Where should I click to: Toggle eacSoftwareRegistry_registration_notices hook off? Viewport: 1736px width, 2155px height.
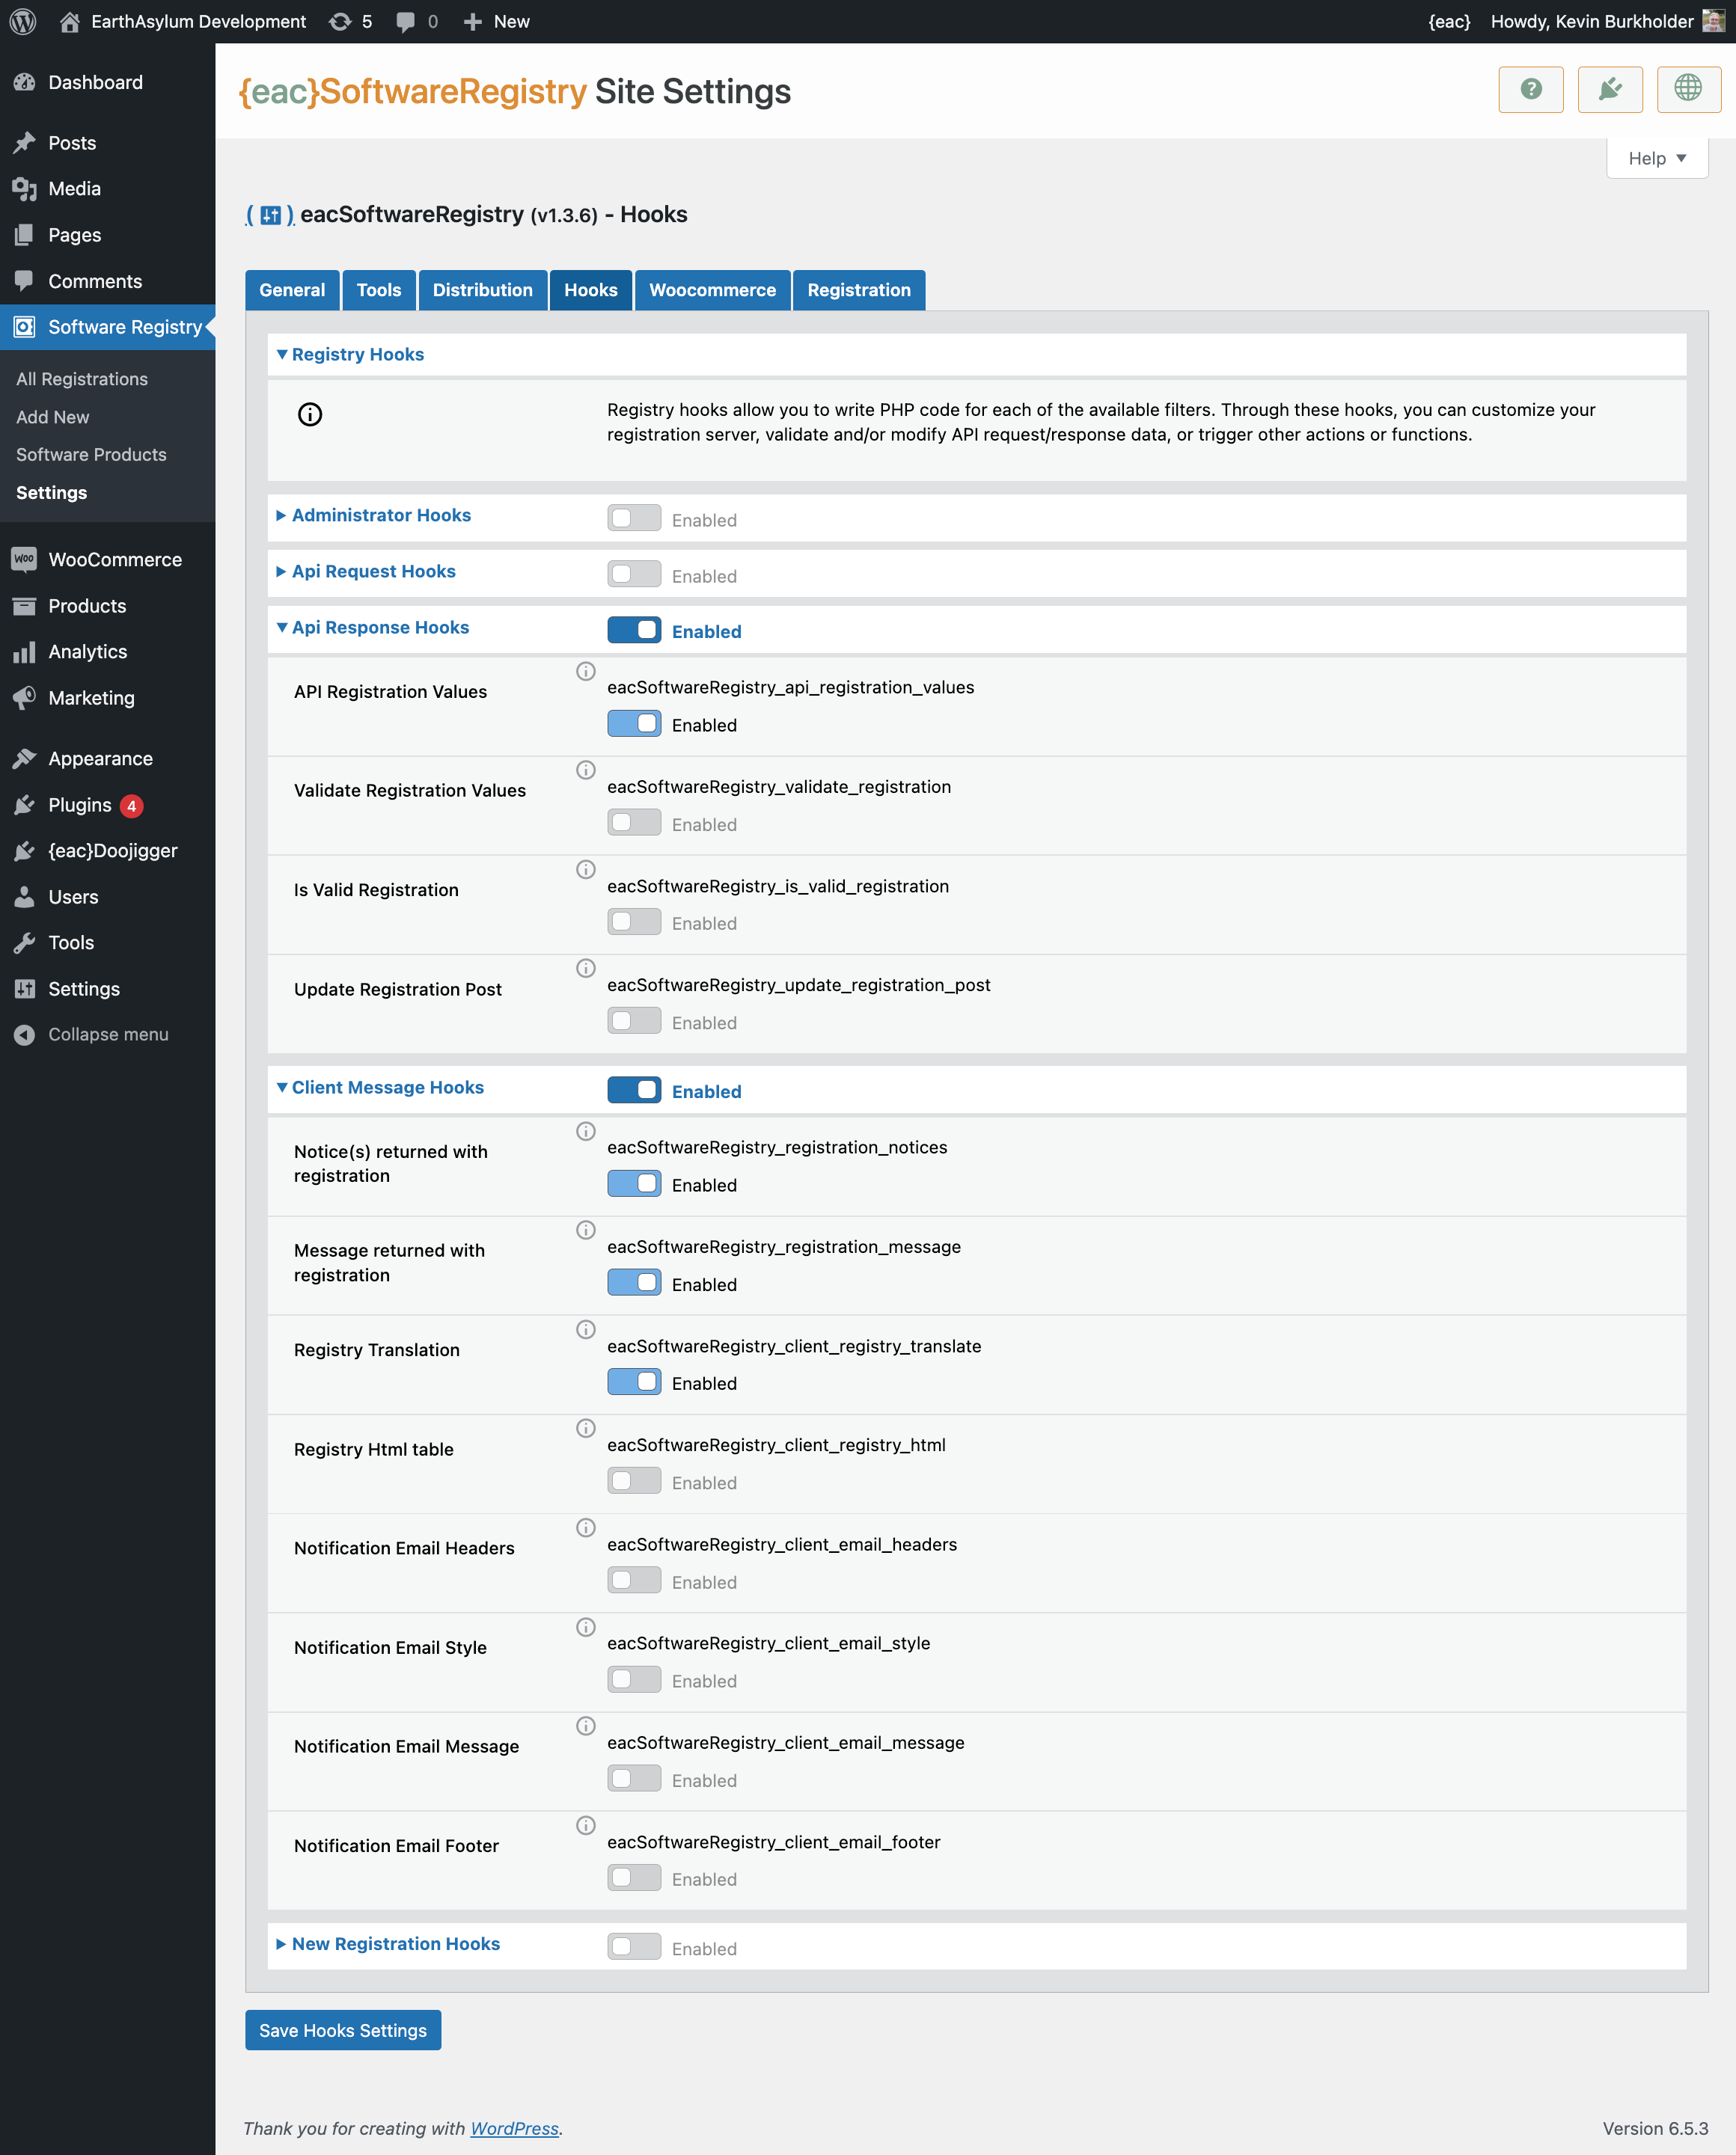click(x=634, y=1183)
